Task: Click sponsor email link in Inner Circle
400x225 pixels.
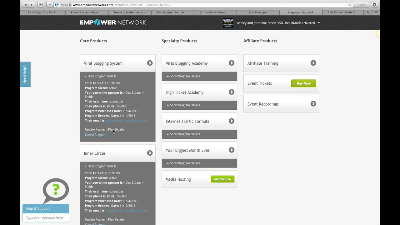Action: pos(127,210)
